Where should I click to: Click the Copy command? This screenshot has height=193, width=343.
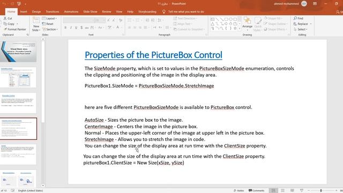pos(9,24)
